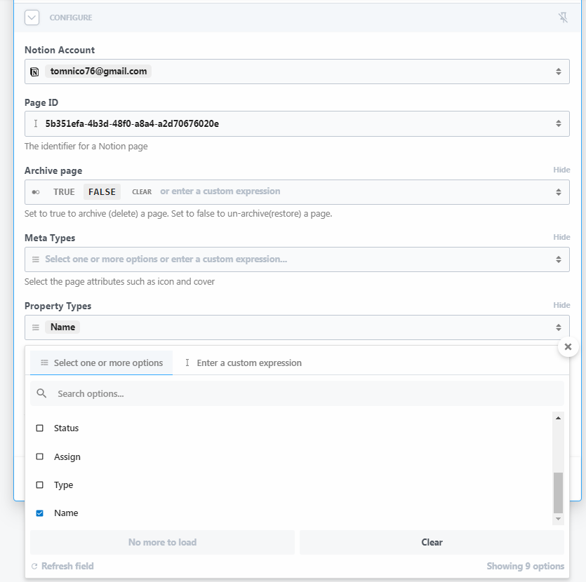Click the search magnifier in the options search bar
Viewport: 586px width, 582px height.
(40, 393)
